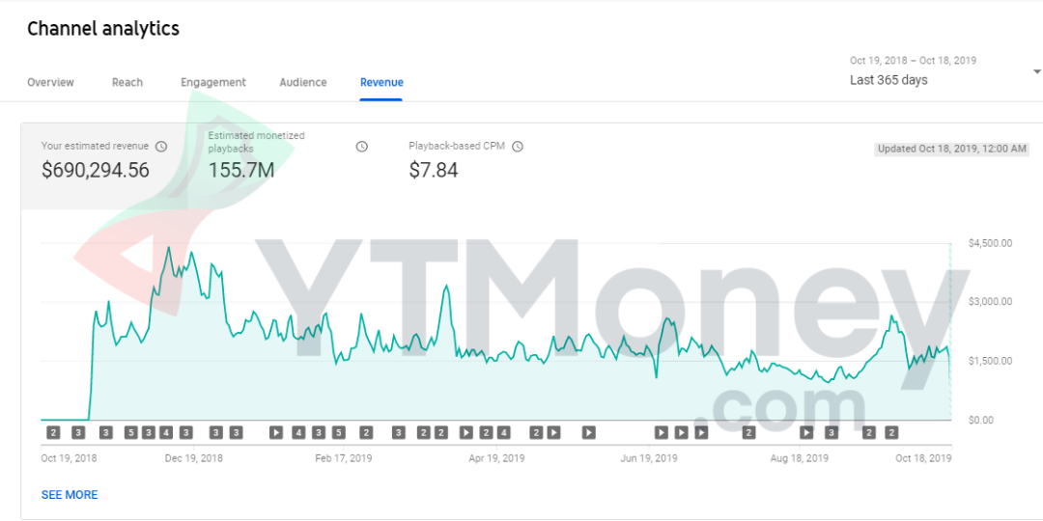
Task: Click the first play-icon video marker on the timeline
Action: coord(276,433)
